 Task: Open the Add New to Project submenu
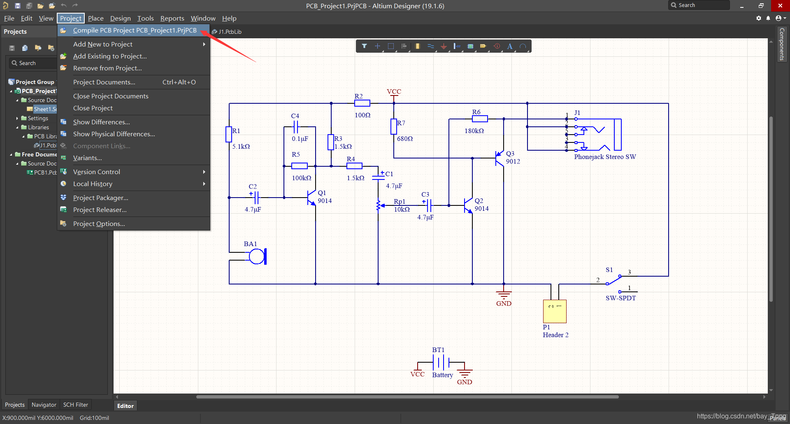pos(134,44)
